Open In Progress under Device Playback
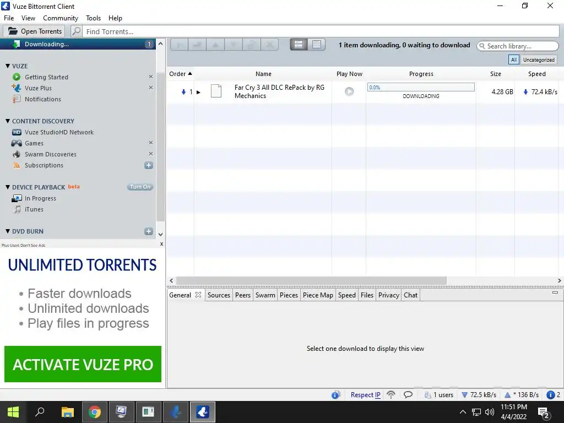564x423 pixels. click(40, 198)
